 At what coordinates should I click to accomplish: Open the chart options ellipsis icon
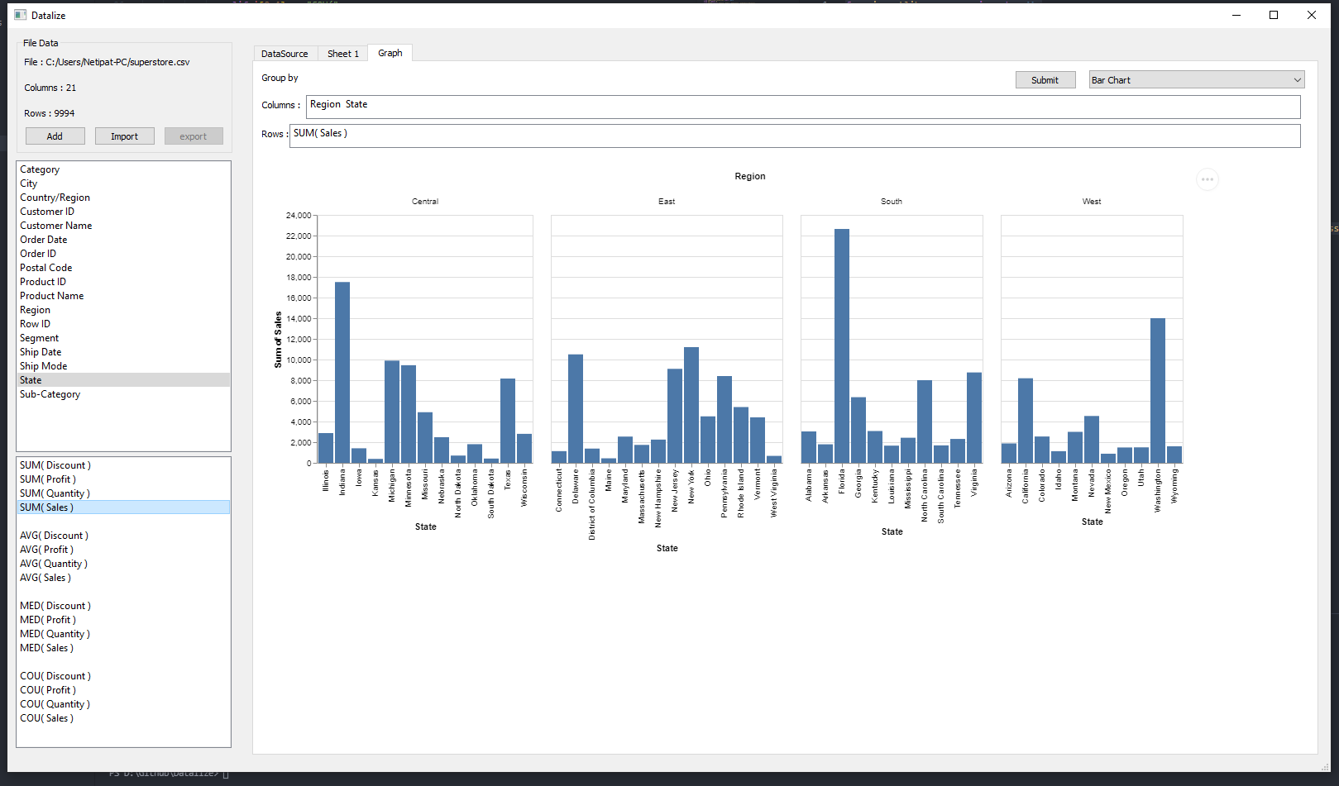point(1207,179)
